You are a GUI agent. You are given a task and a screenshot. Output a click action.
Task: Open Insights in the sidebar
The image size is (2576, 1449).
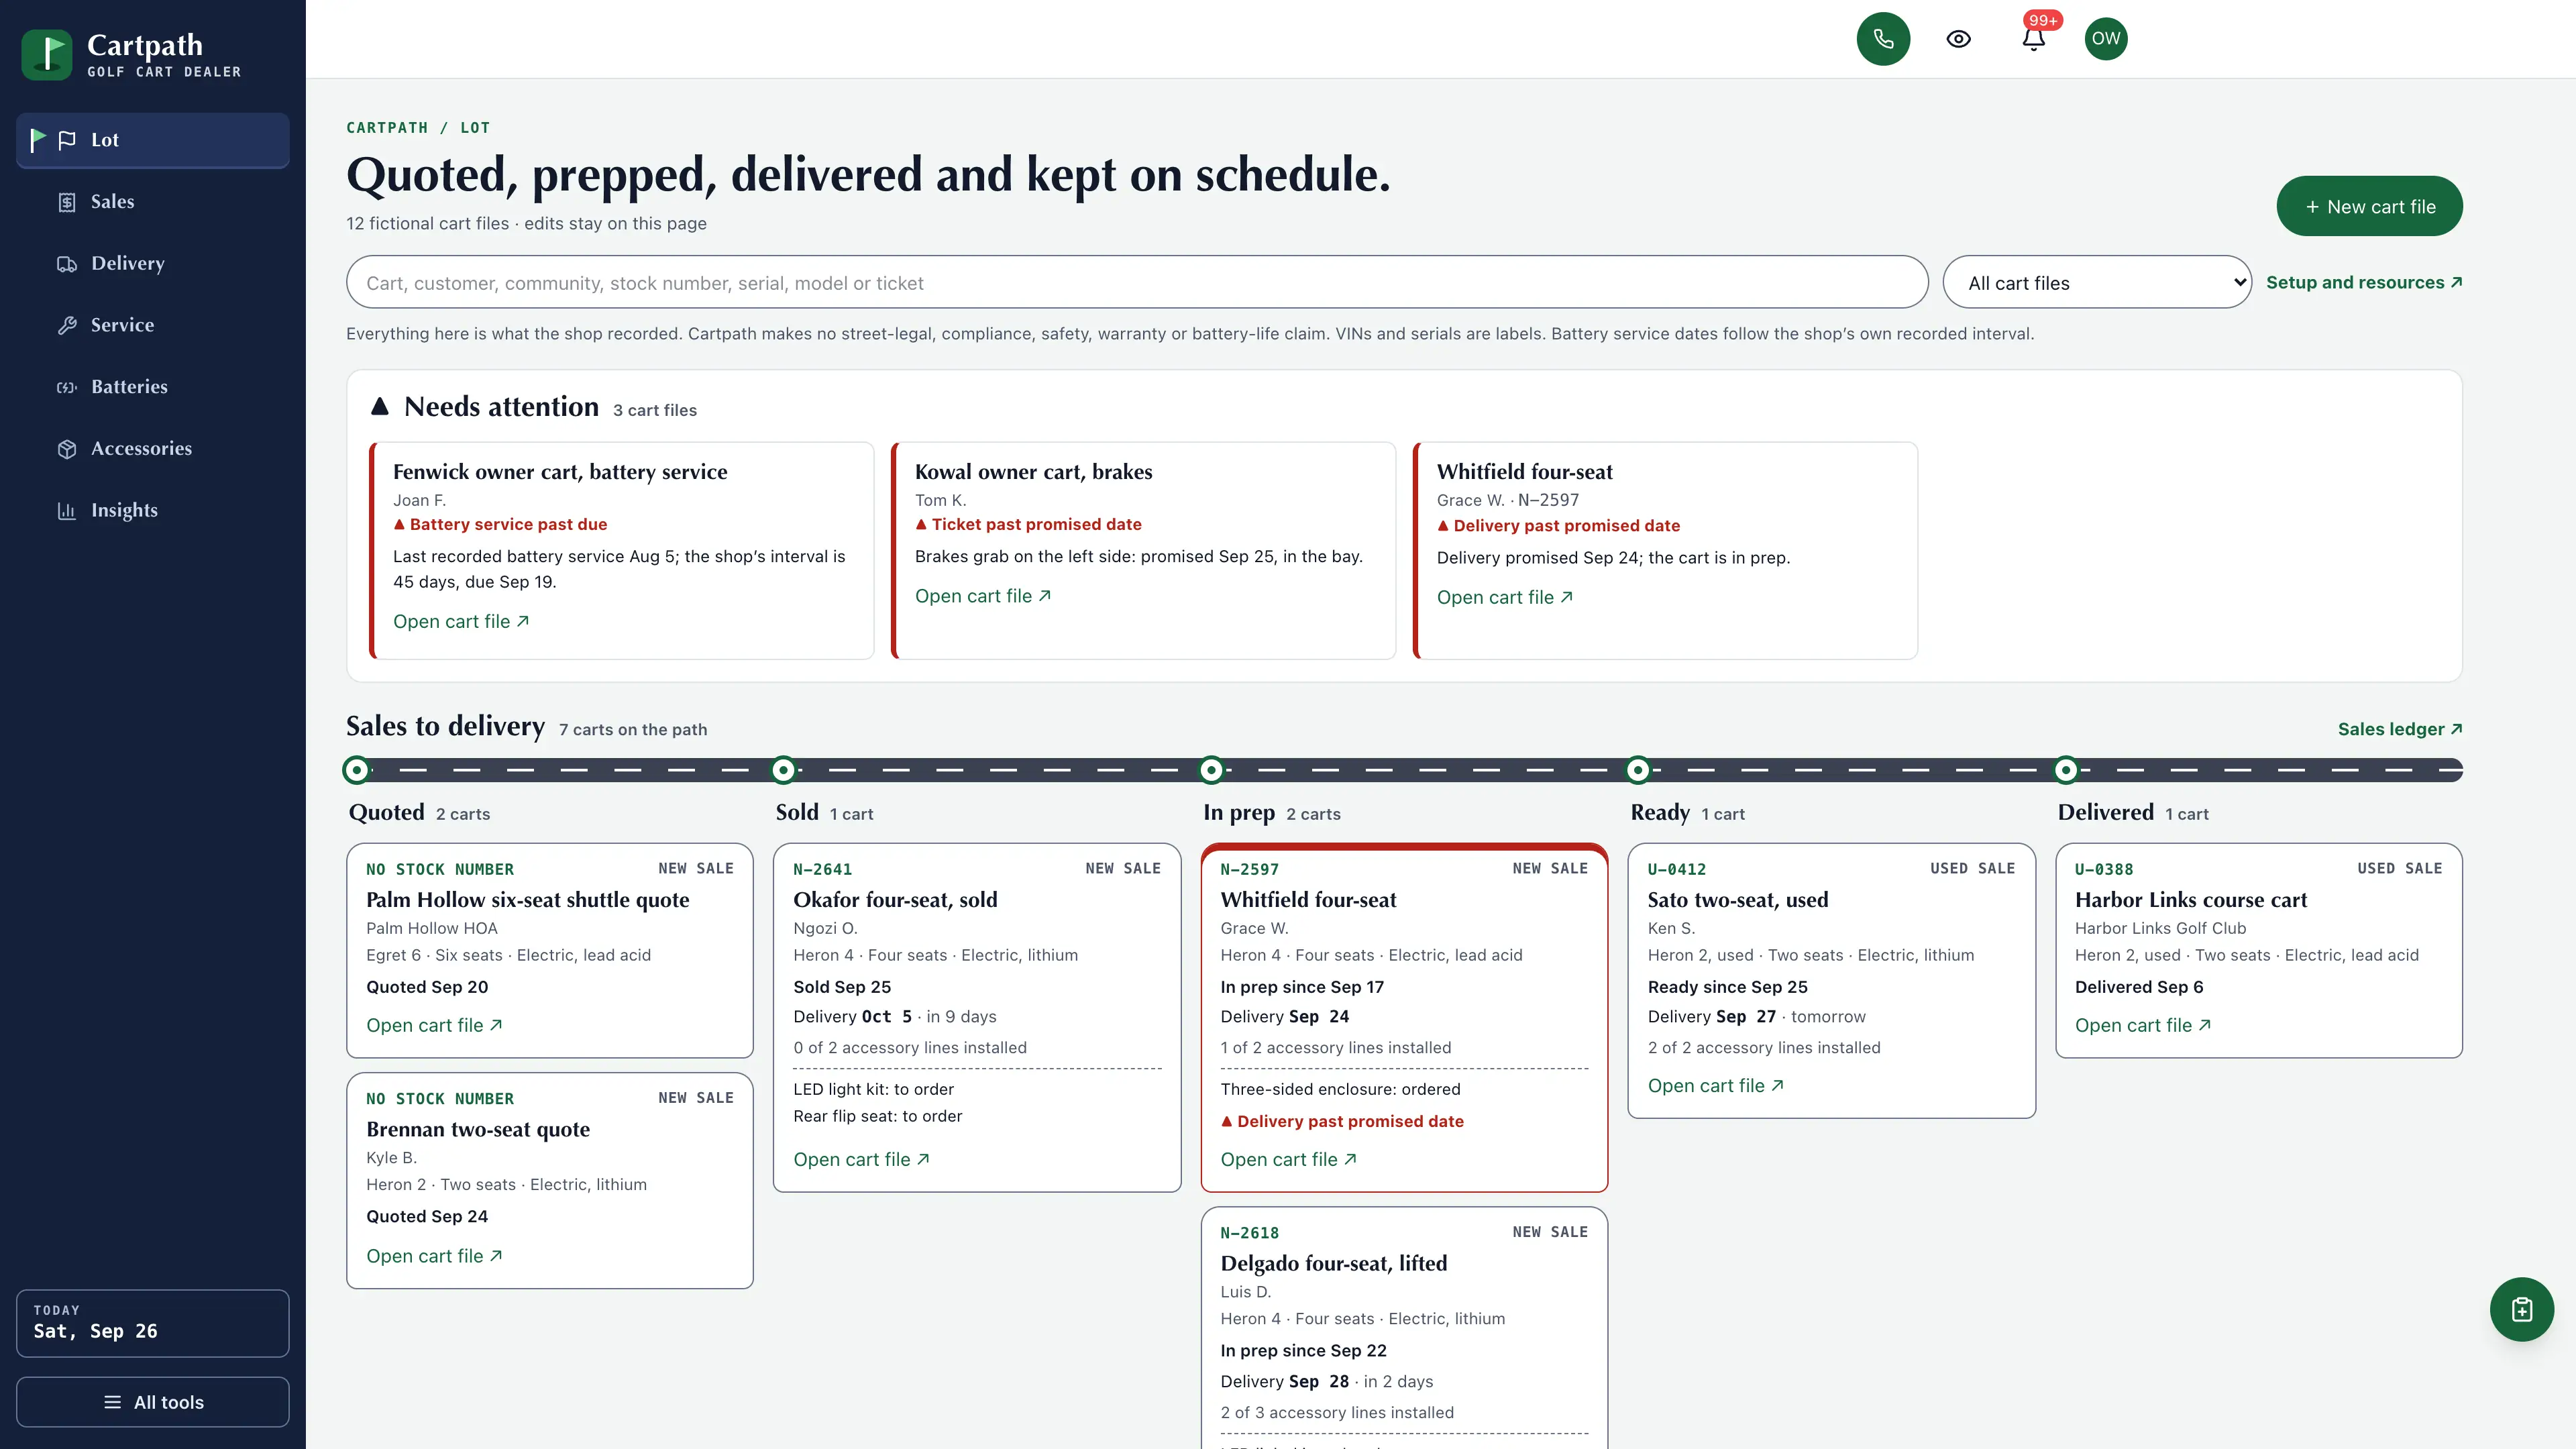tap(153, 510)
